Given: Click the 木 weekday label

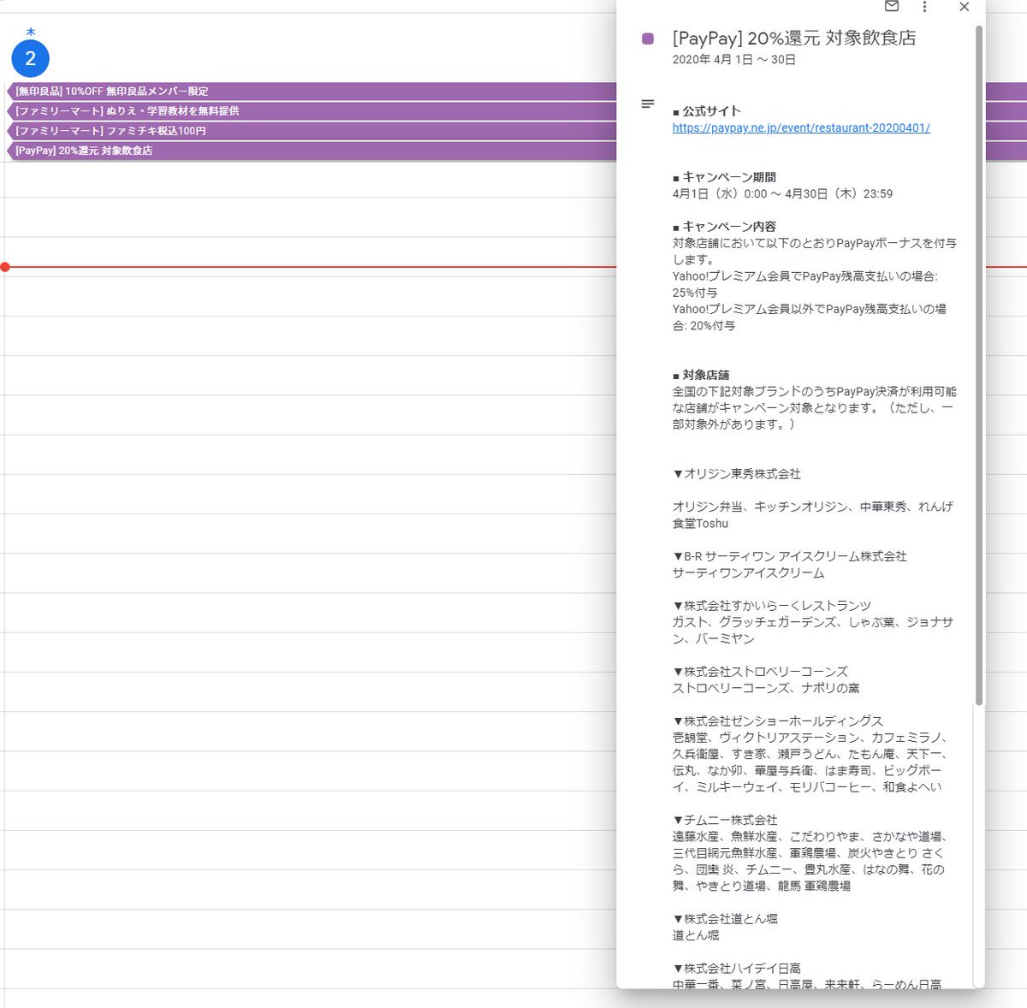Looking at the screenshot, I should point(30,32).
